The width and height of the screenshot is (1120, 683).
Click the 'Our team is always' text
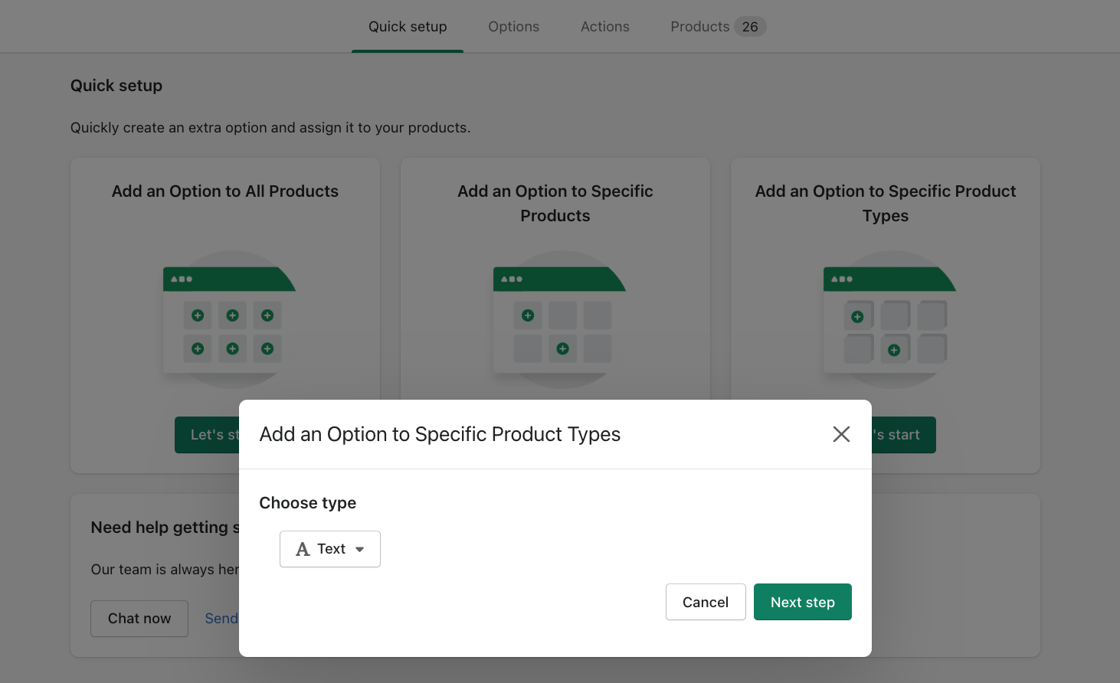(165, 570)
